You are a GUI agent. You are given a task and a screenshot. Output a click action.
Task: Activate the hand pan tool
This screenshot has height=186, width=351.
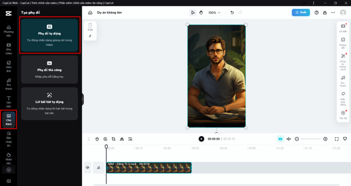[201, 13]
